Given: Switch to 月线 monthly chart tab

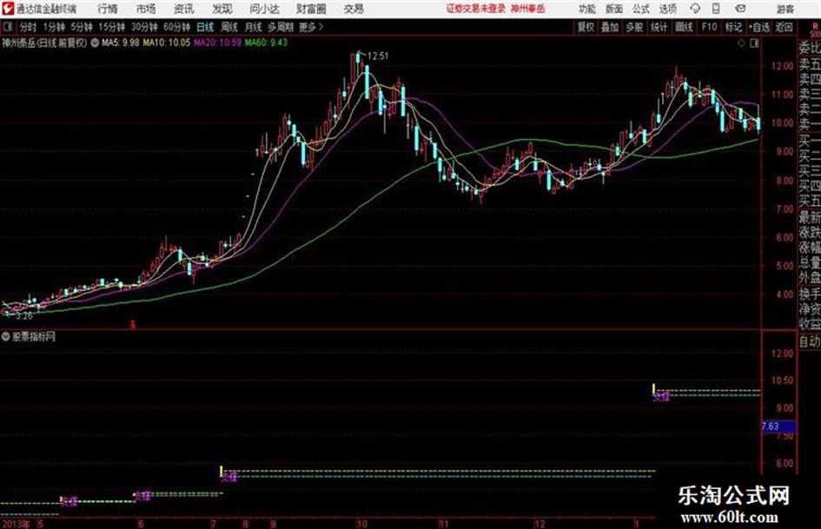Looking at the screenshot, I should [x=254, y=27].
